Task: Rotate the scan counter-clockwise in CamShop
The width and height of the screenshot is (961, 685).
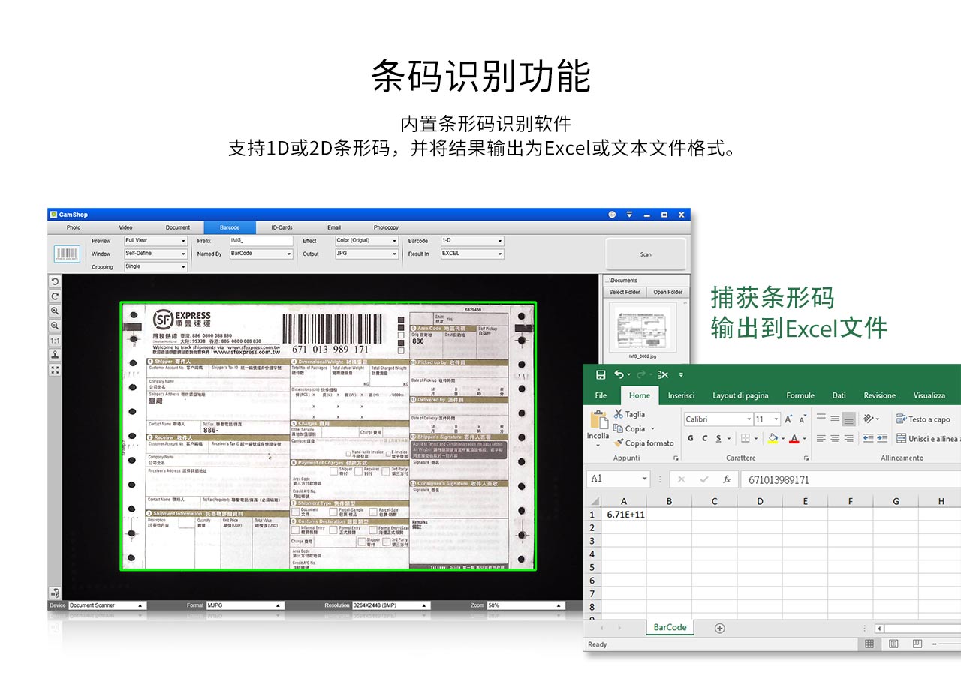Action: (55, 281)
